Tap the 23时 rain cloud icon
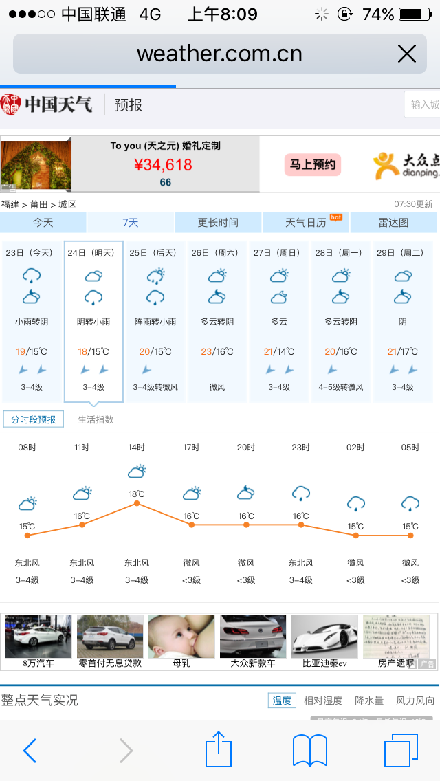The width and height of the screenshot is (440, 781). (301, 493)
